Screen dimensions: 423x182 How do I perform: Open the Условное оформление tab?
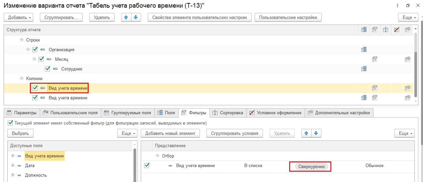[275, 113]
